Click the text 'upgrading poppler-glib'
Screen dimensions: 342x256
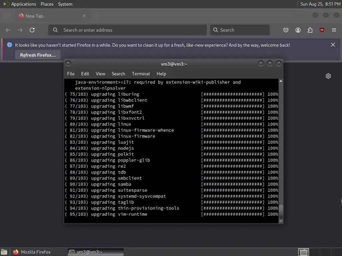[x=120, y=160]
